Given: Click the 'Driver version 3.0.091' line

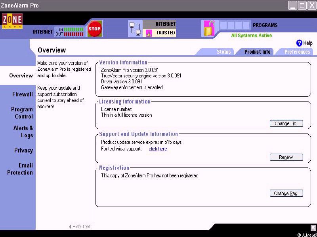Looking at the screenshot, I should pyautogui.click(x=121, y=82).
